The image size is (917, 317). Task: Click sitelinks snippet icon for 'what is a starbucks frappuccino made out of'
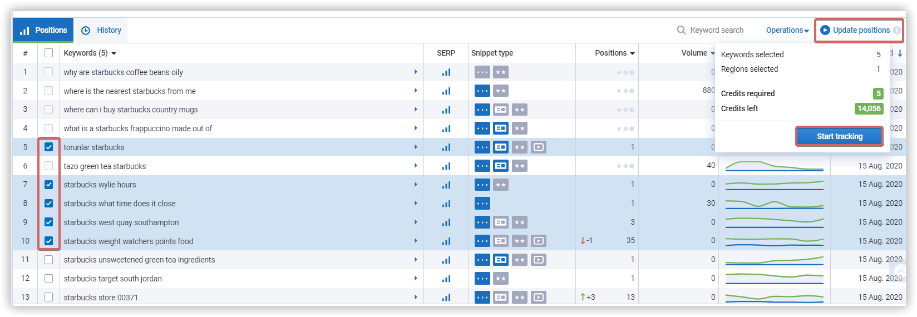(x=501, y=128)
